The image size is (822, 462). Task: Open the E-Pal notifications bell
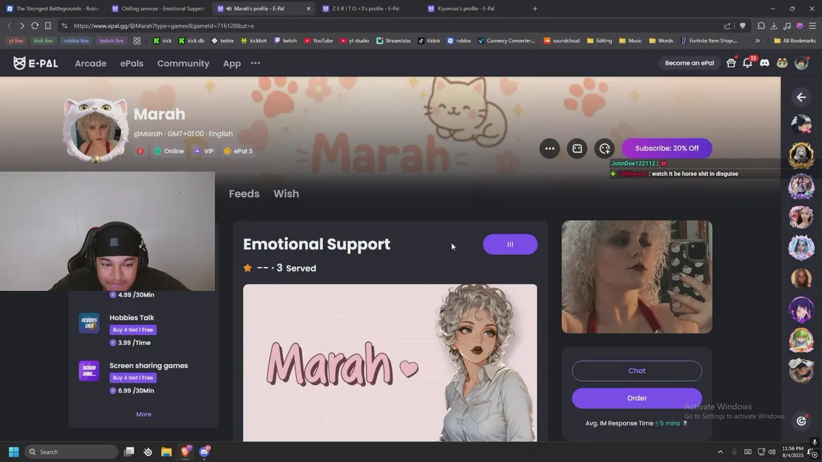748,63
